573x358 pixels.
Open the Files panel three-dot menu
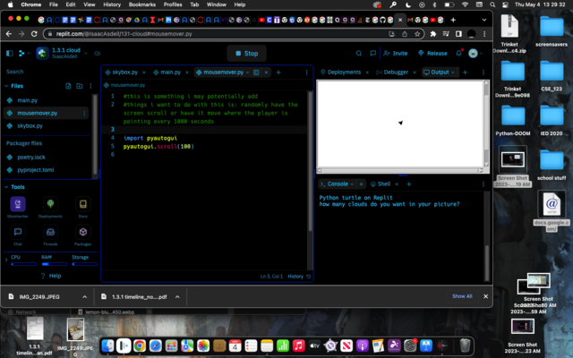click(x=90, y=86)
